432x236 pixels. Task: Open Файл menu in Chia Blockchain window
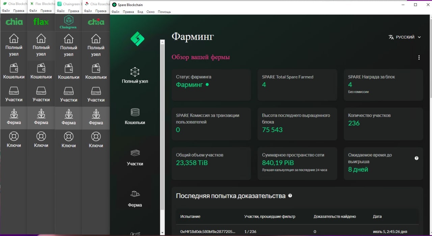5,11
